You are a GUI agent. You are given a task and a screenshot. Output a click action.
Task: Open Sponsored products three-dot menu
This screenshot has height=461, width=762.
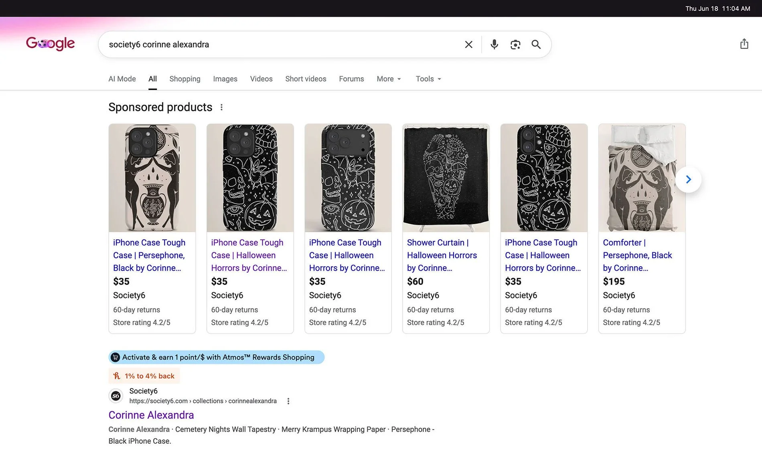pyautogui.click(x=221, y=107)
